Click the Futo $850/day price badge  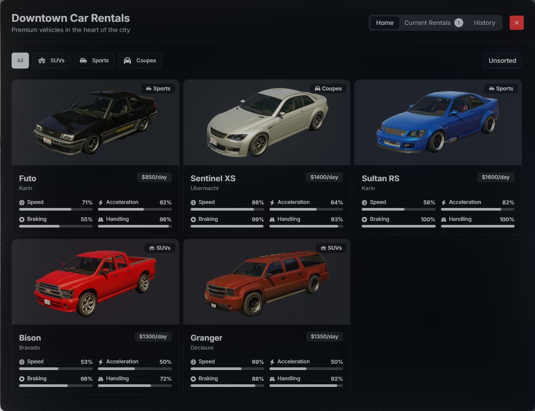click(x=154, y=177)
